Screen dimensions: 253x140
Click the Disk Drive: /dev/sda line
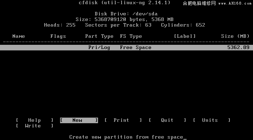126,14
